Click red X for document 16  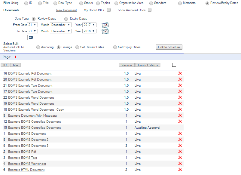pos(180,73)
